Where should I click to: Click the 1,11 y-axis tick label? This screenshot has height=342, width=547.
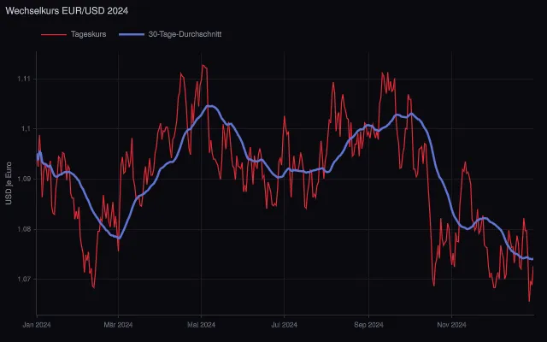click(x=24, y=80)
